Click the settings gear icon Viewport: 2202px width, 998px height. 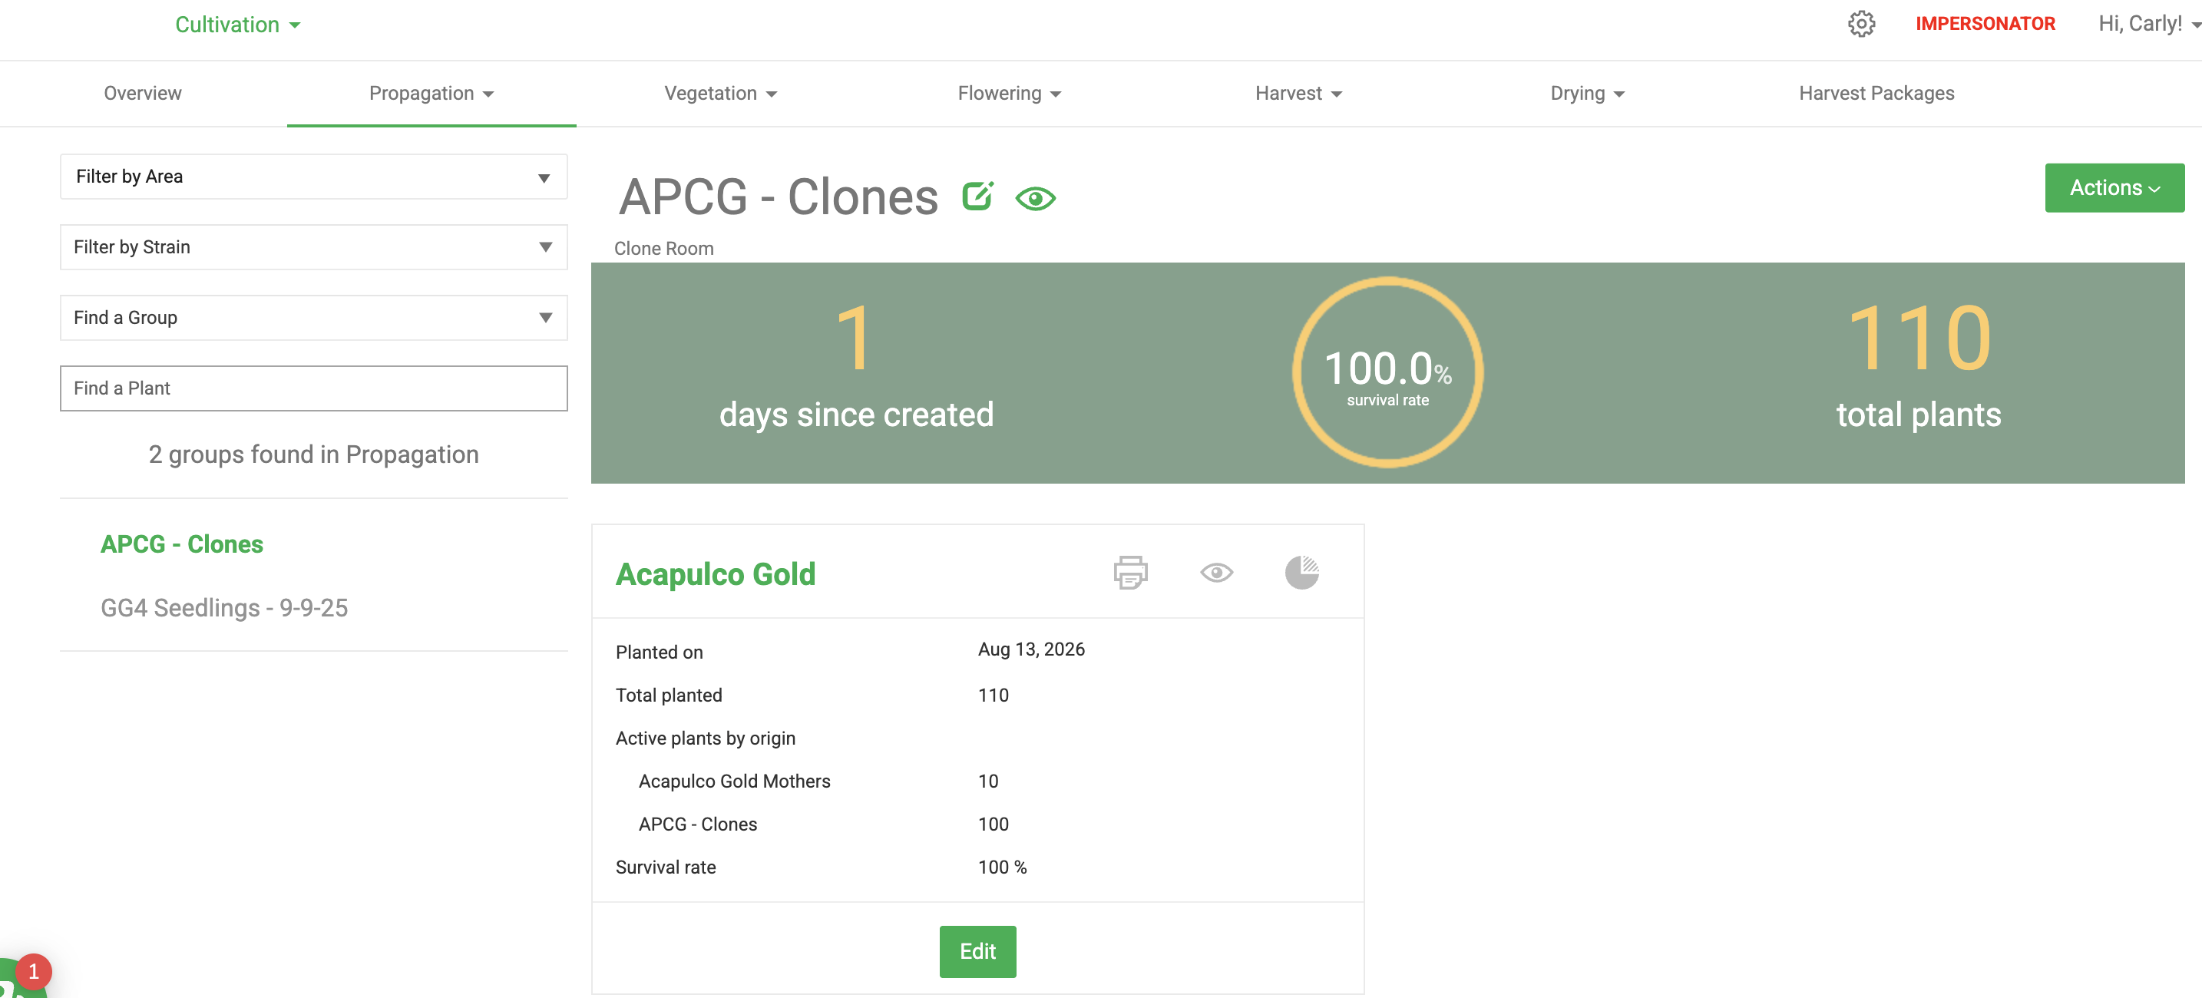1861,24
